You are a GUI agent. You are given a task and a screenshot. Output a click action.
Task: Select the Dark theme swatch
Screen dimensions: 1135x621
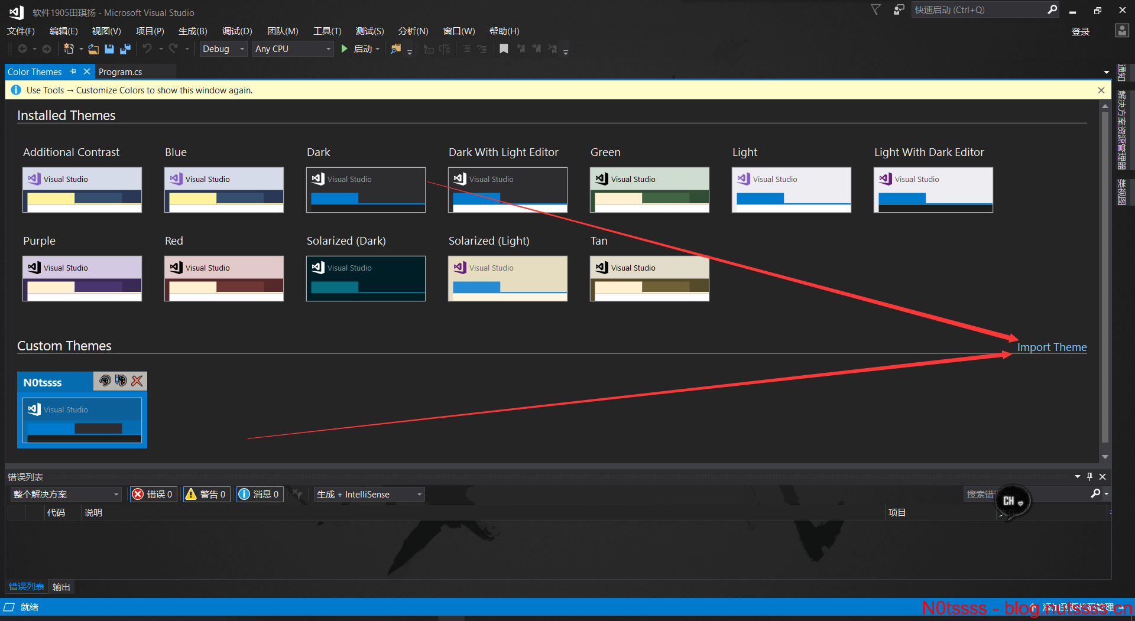pyautogui.click(x=366, y=190)
